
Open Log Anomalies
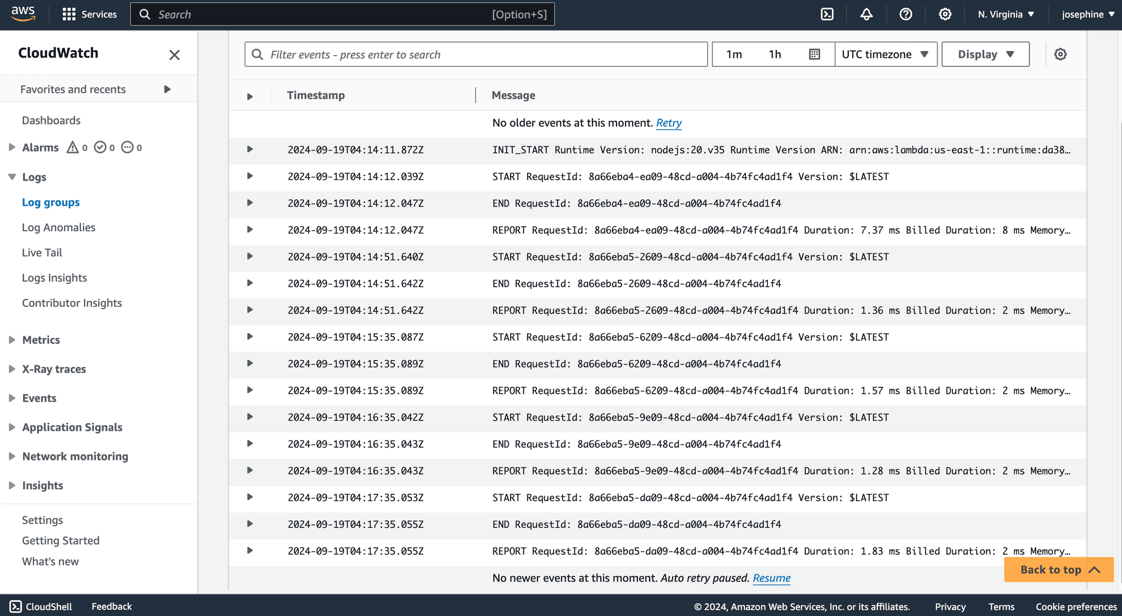coord(58,227)
